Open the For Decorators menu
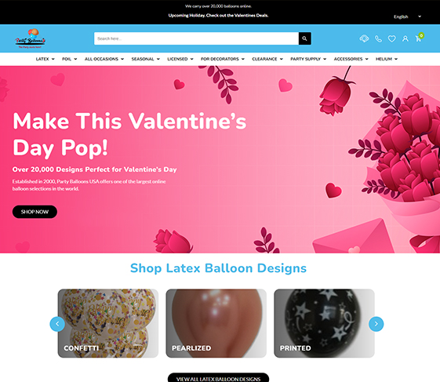The width and height of the screenshot is (440, 382). point(223,59)
